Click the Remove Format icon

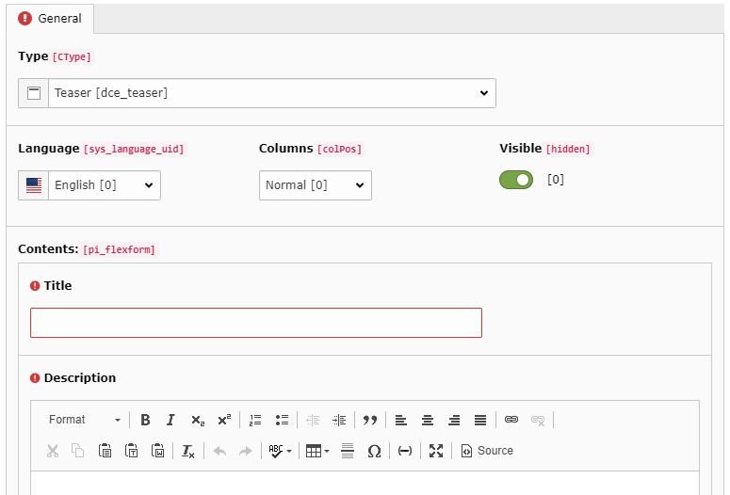188,451
